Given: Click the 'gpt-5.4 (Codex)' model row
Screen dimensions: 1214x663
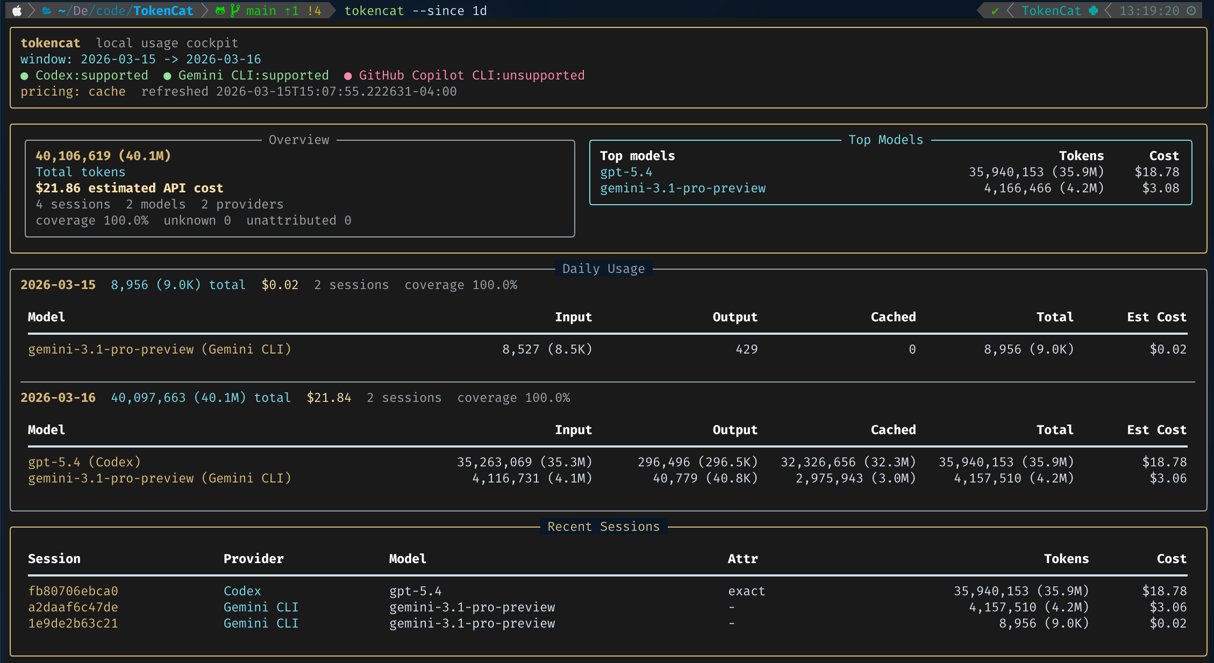Looking at the screenshot, I should (x=84, y=462).
